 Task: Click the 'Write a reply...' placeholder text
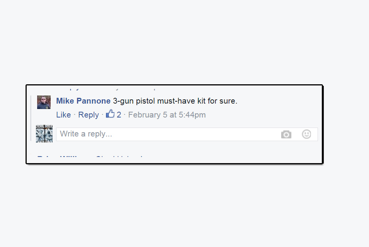click(86, 134)
